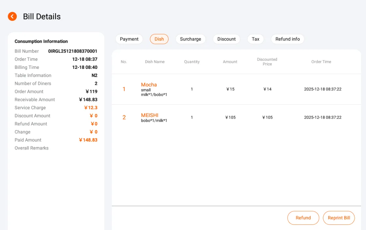Image resolution: width=366 pixels, height=230 pixels.
Task: Click the Refund Amount label
Action: (31, 124)
